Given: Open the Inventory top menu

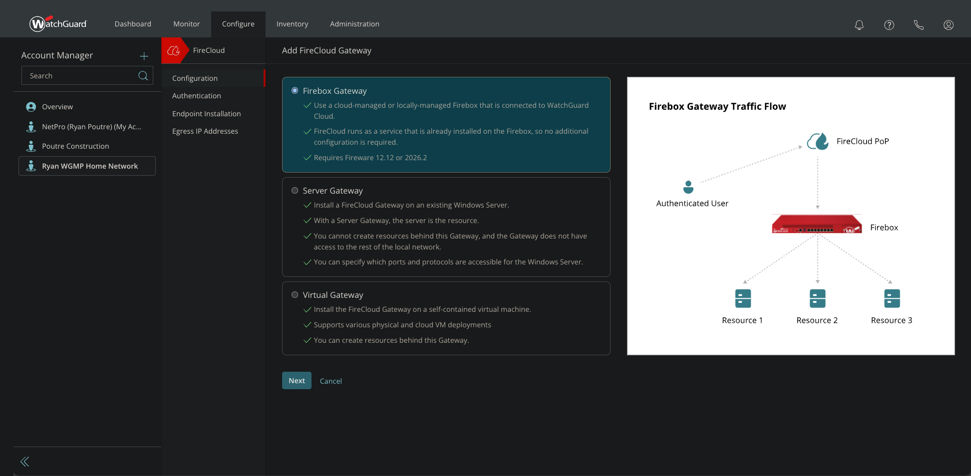Looking at the screenshot, I should point(292,24).
